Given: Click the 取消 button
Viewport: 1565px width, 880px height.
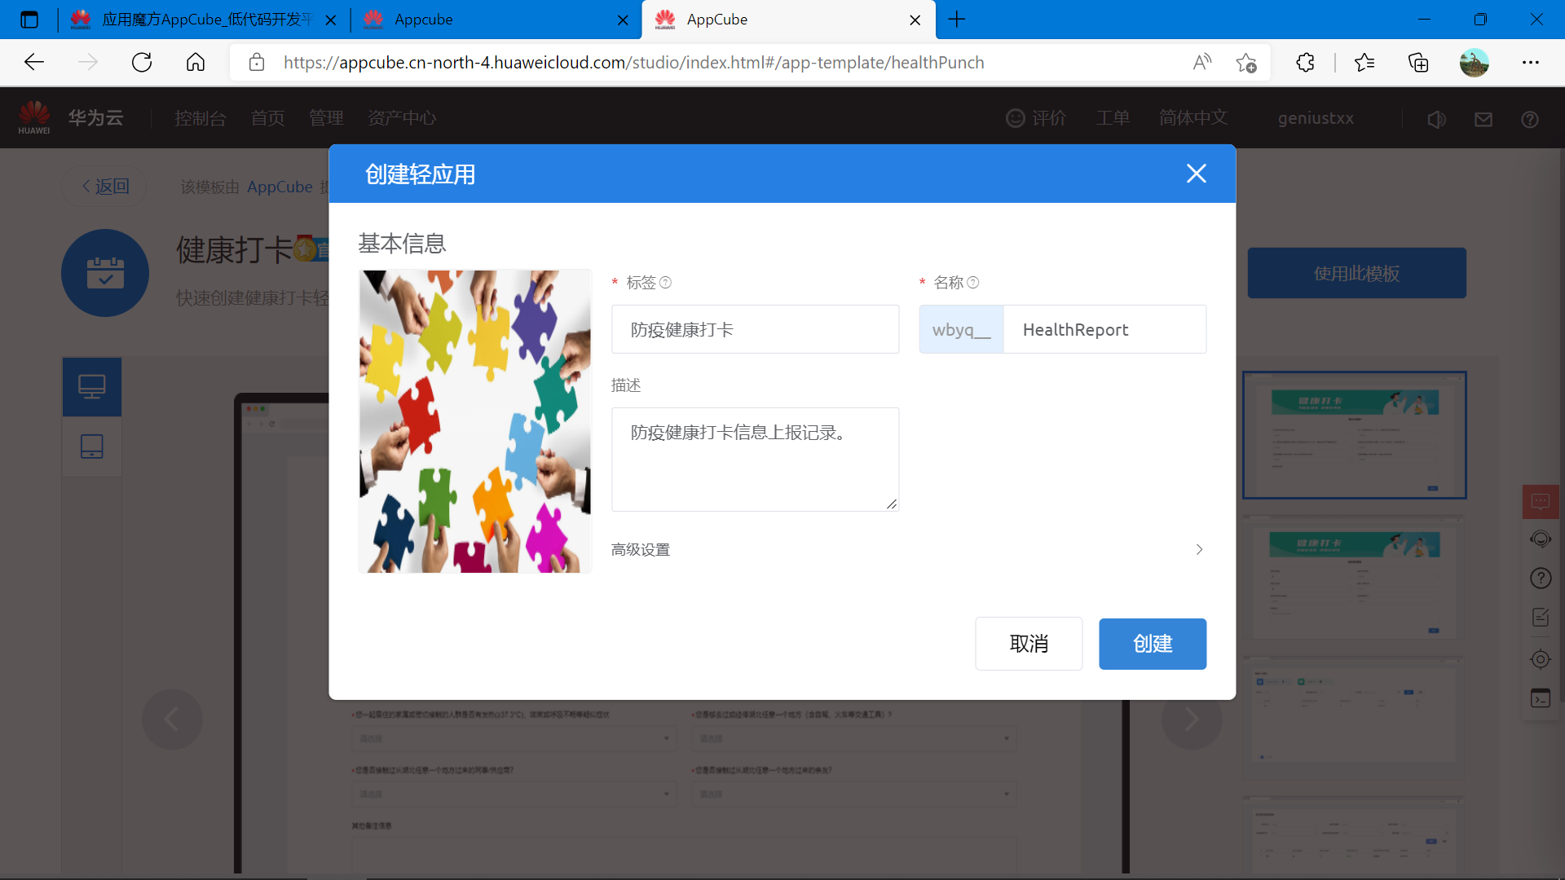Looking at the screenshot, I should (x=1029, y=644).
